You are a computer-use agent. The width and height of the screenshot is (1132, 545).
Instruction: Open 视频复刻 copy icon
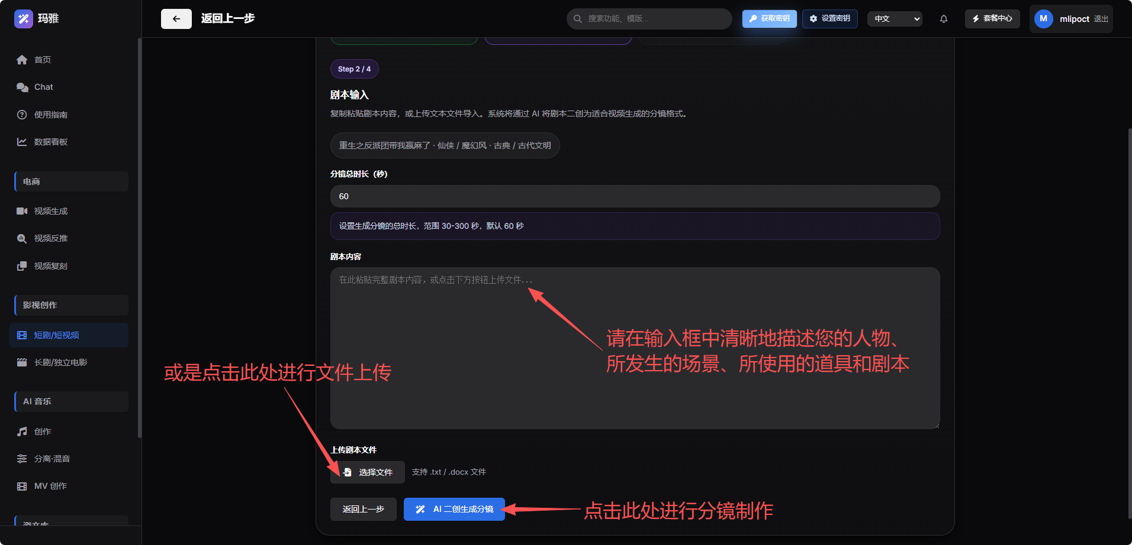point(22,266)
